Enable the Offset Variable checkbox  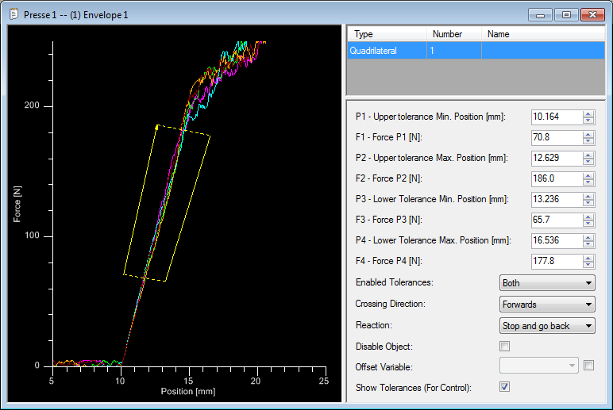(x=588, y=366)
